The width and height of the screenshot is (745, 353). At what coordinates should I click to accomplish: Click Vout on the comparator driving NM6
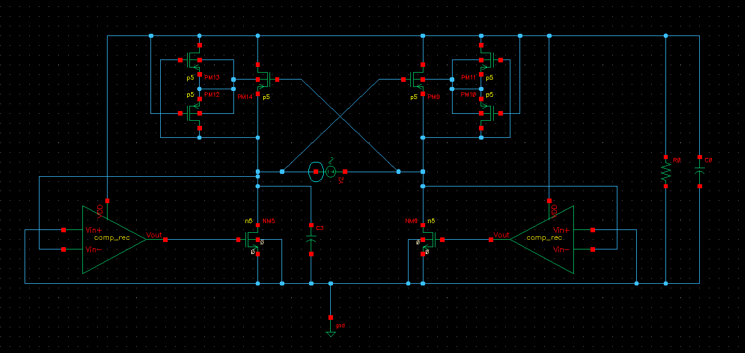point(501,235)
